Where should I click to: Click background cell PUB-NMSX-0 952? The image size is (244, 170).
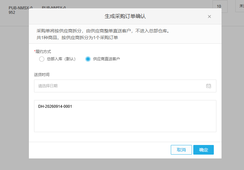[20, 10]
